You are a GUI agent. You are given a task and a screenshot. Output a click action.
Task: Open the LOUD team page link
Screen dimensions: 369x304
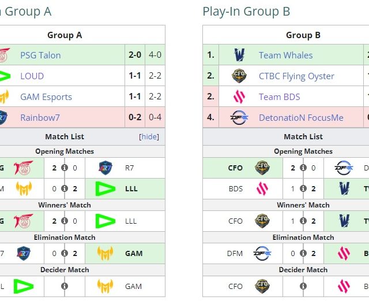click(32, 76)
